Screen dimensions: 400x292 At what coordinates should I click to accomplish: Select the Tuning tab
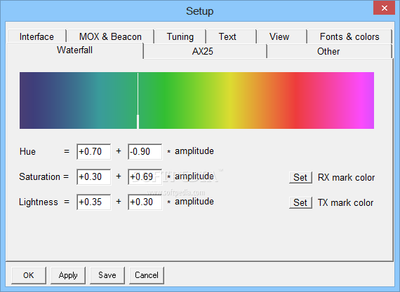(x=180, y=36)
